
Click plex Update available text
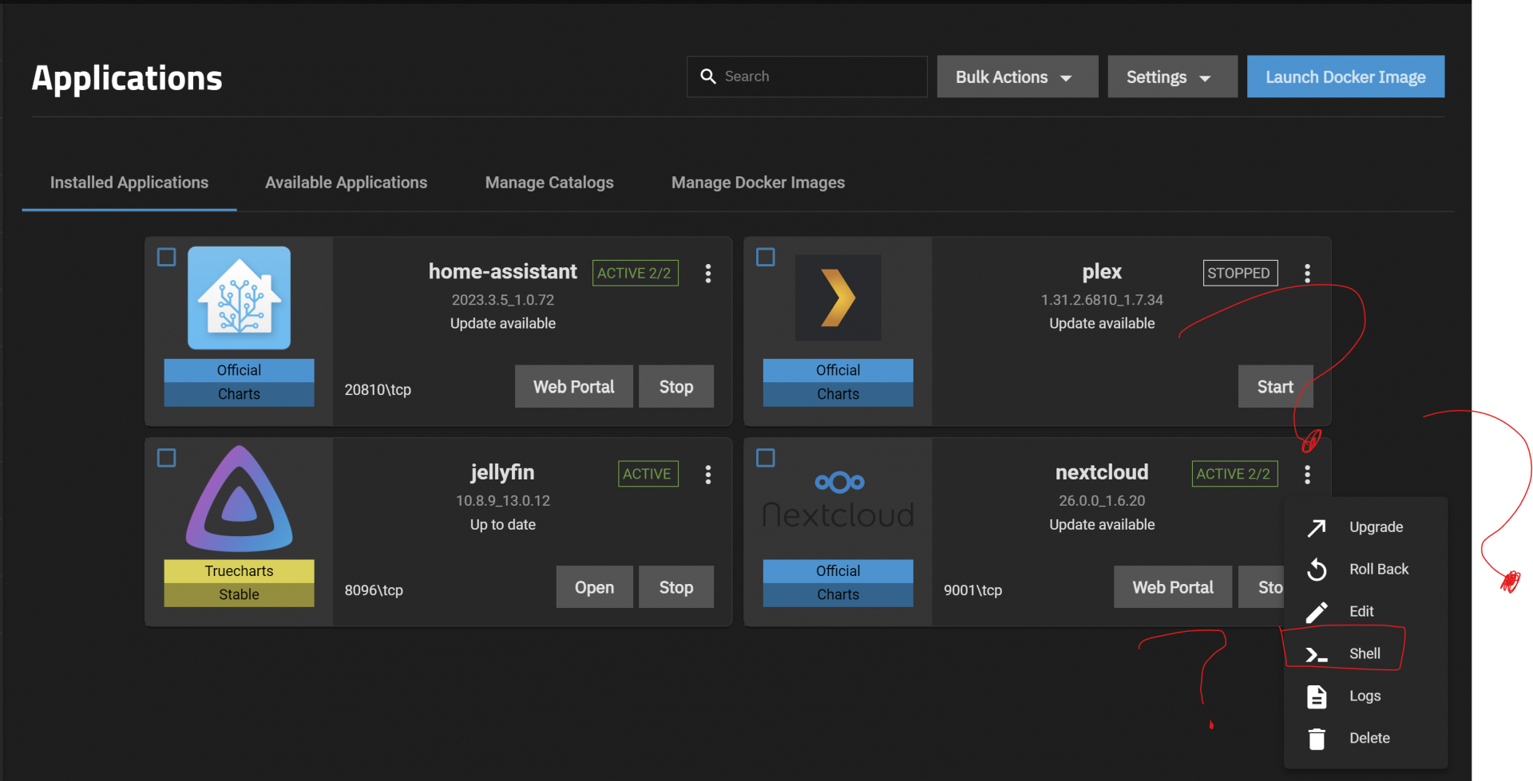1102,324
